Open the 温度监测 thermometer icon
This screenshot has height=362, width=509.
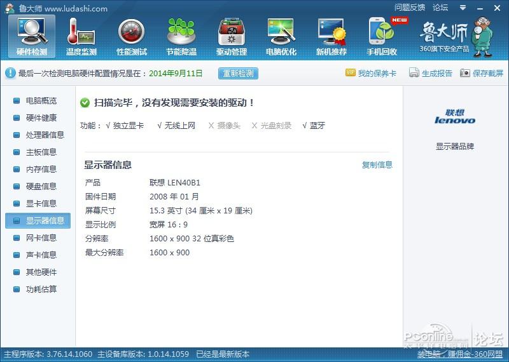click(x=81, y=36)
